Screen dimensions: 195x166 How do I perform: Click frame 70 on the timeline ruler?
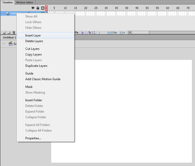pyautogui.click(x=188, y=8)
